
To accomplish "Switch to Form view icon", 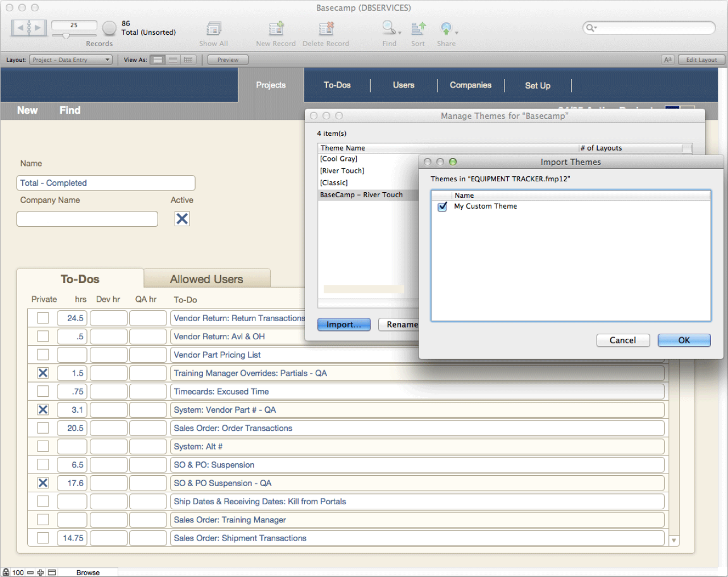I will 158,60.
